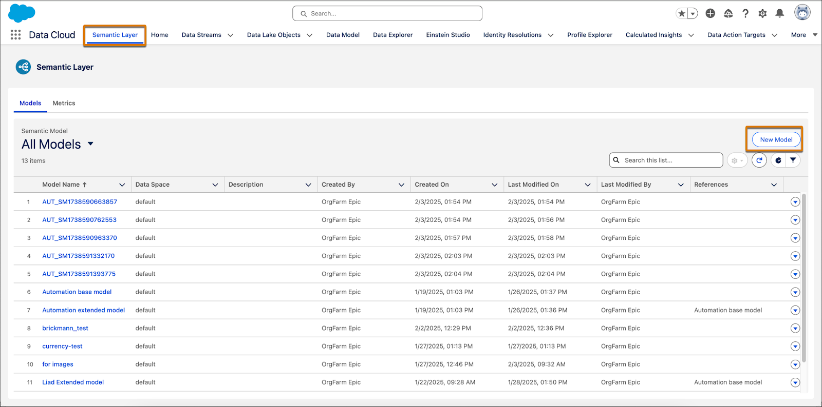Click the New Model button
822x407 pixels.
tap(776, 139)
